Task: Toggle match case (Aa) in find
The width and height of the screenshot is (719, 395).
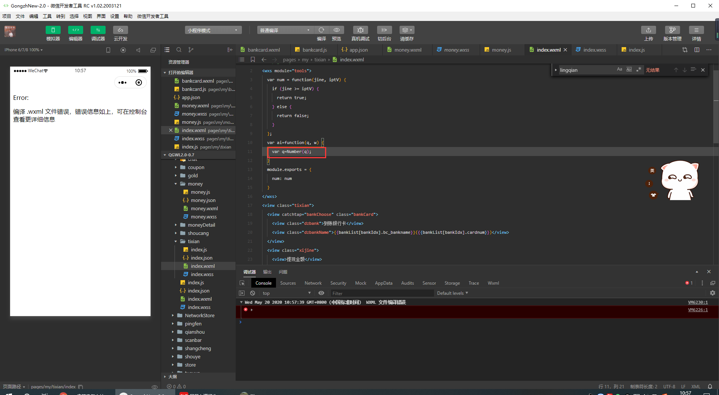Action: 619,70
